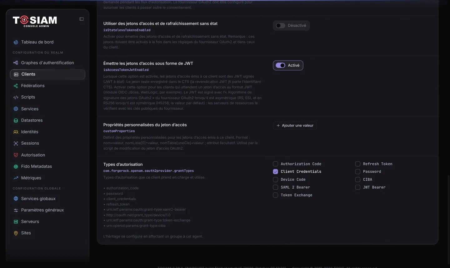Viewport: 450px width, 268px height.
Task: Check the CIBA grant type
Action: click(358, 179)
